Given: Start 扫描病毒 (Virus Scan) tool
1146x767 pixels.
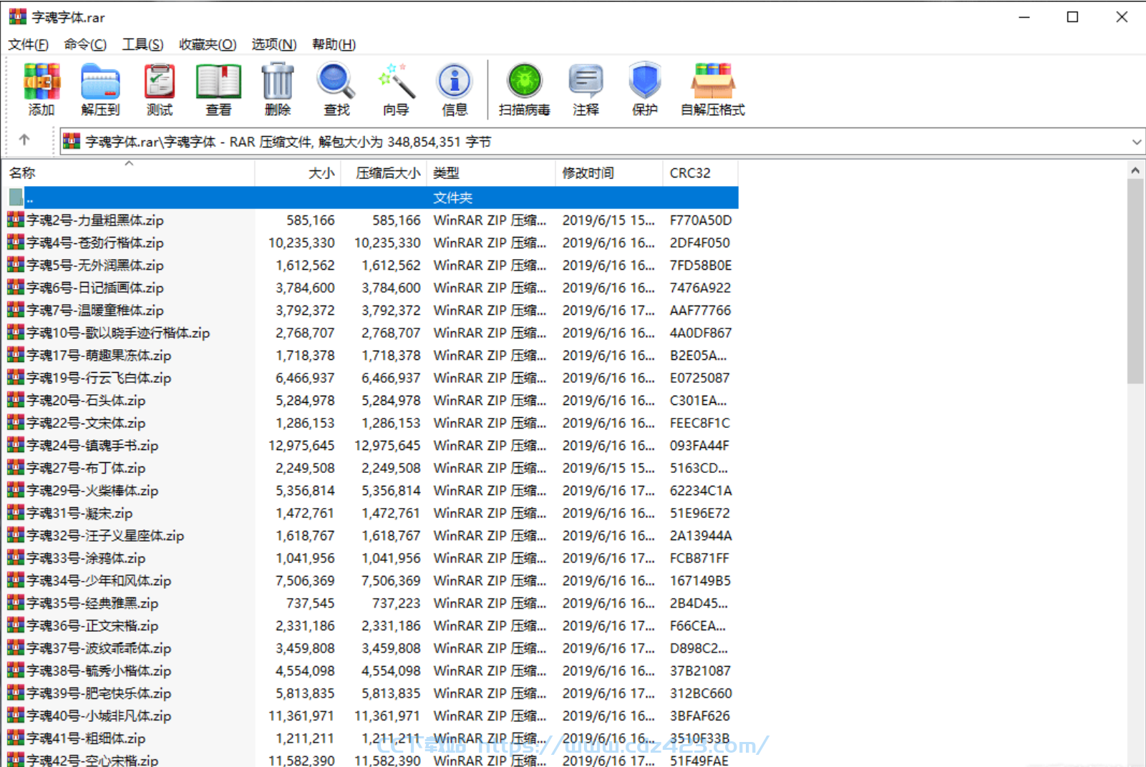Looking at the screenshot, I should 524,89.
